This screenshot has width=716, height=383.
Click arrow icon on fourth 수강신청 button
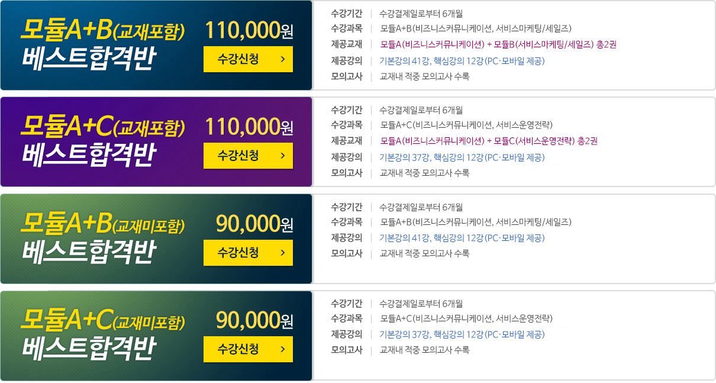(283, 349)
